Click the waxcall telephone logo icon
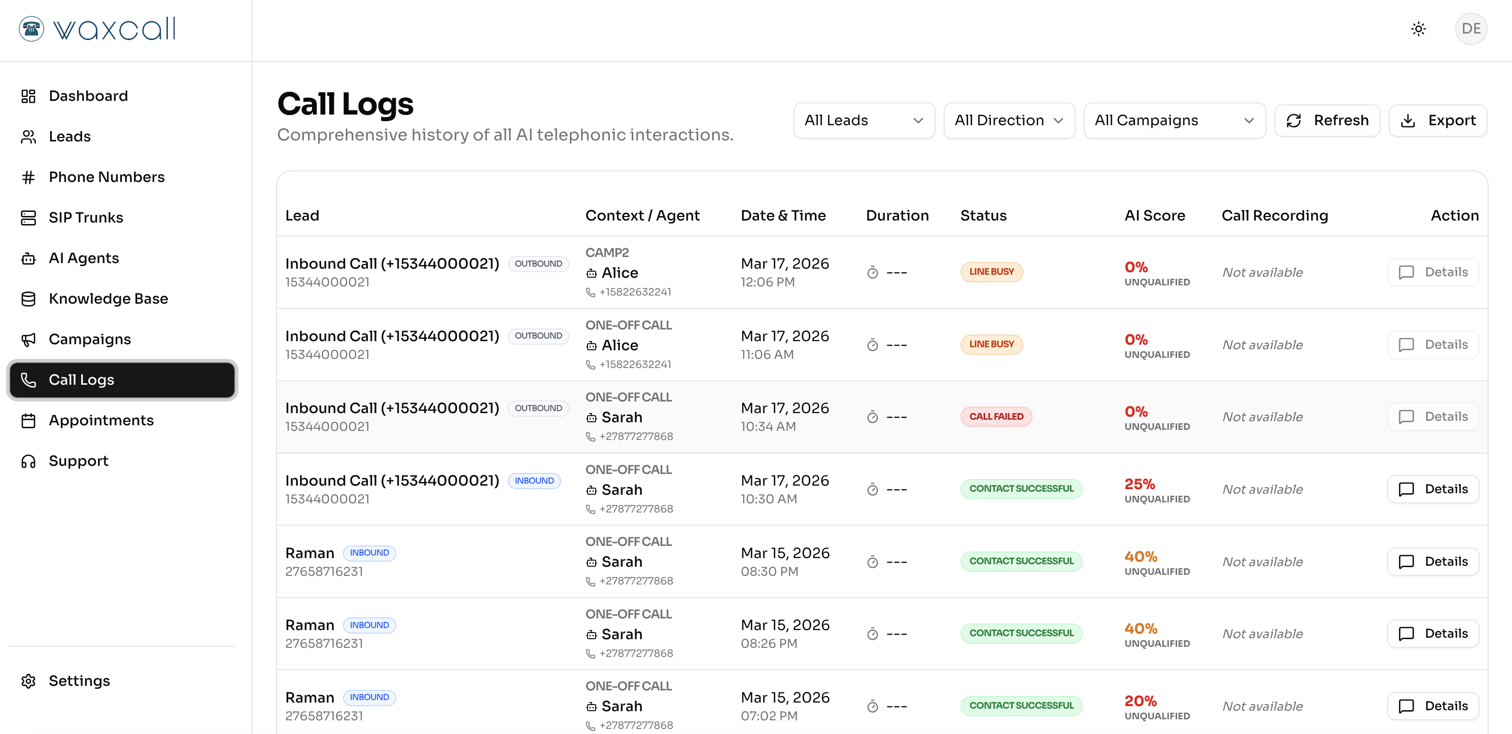The width and height of the screenshot is (1512, 734). pyautogui.click(x=31, y=29)
